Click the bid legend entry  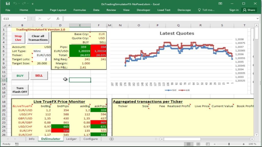[x=171, y=90]
